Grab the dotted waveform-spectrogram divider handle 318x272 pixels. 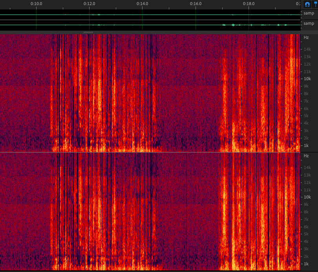pos(88,32)
